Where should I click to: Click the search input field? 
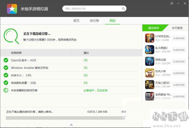pos(94,8)
